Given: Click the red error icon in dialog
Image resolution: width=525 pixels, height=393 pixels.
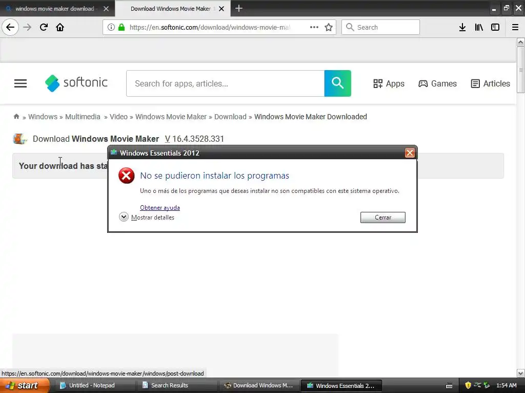Looking at the screenshot, I should coord(127,176).
